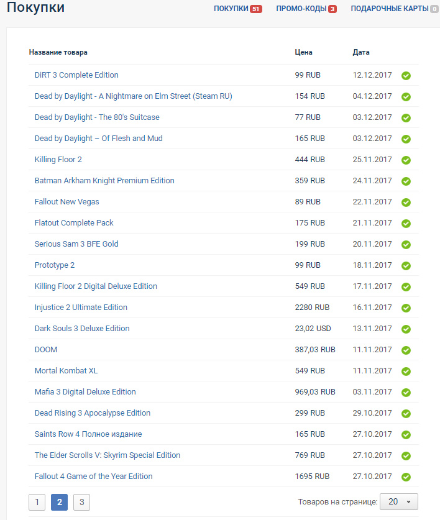Open the items-per-page dropdown showing 20

click(x=400, y=501)
